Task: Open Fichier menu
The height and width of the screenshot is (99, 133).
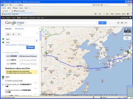Action: pyautogui.click(x=4, y=8)
